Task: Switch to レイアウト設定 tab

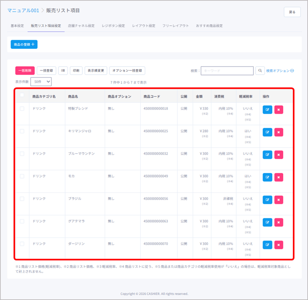Action: tap(143, 26)
